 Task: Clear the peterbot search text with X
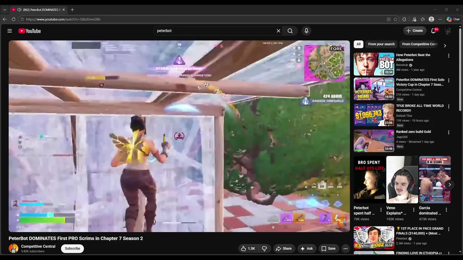point(279,31)
